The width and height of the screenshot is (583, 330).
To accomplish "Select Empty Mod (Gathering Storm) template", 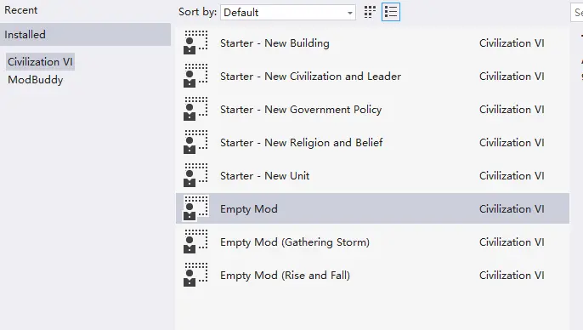I will tap(295, 242).
